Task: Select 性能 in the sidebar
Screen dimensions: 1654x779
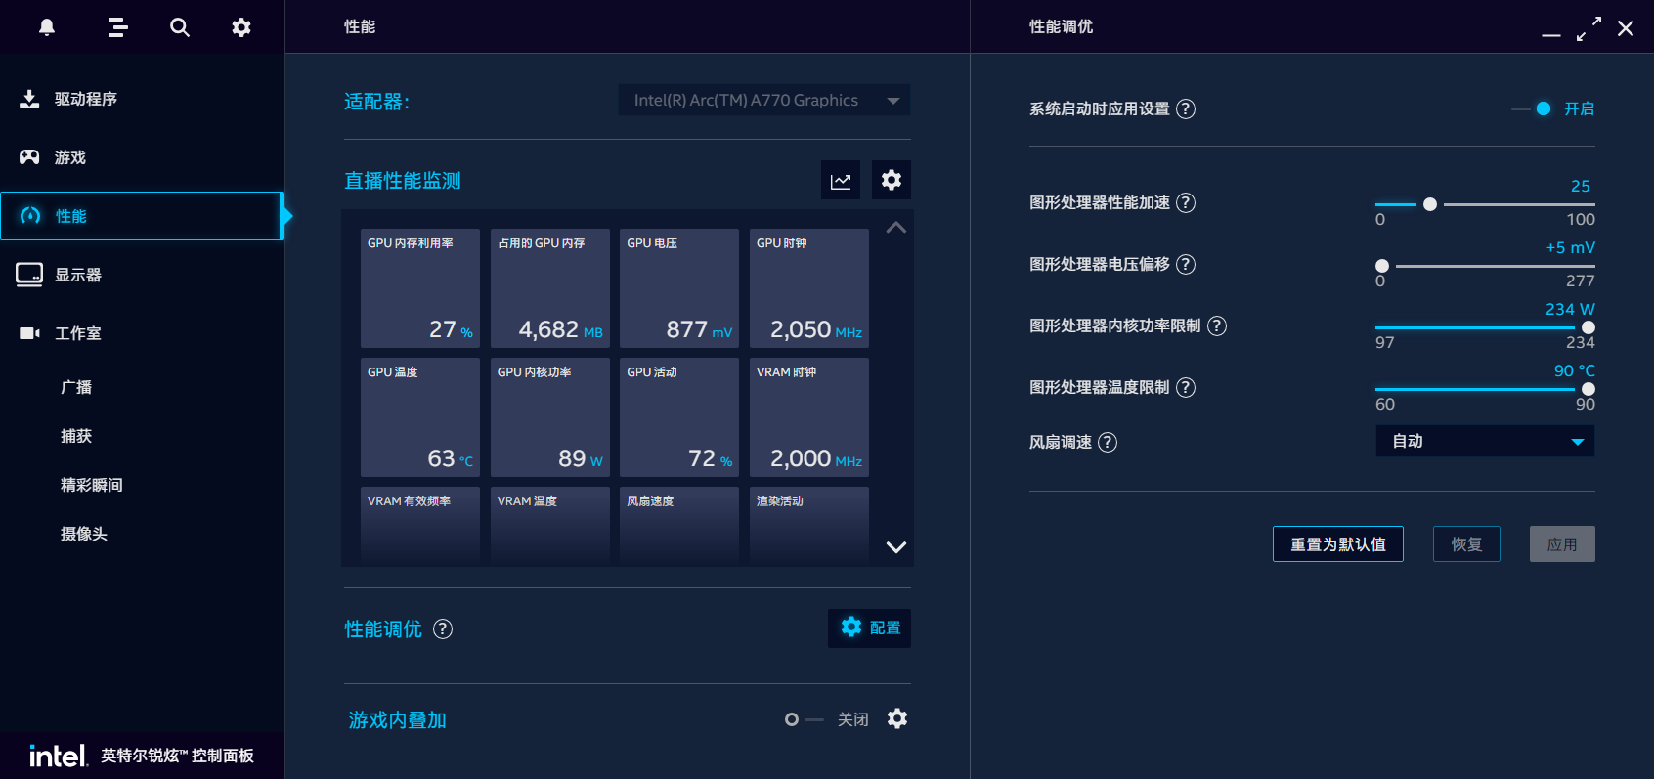Action: pyautogui.click(x=142, y=216)
